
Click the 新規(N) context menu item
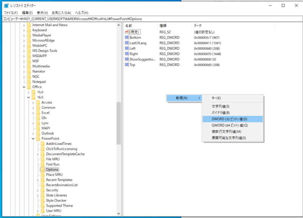point(184,98)
